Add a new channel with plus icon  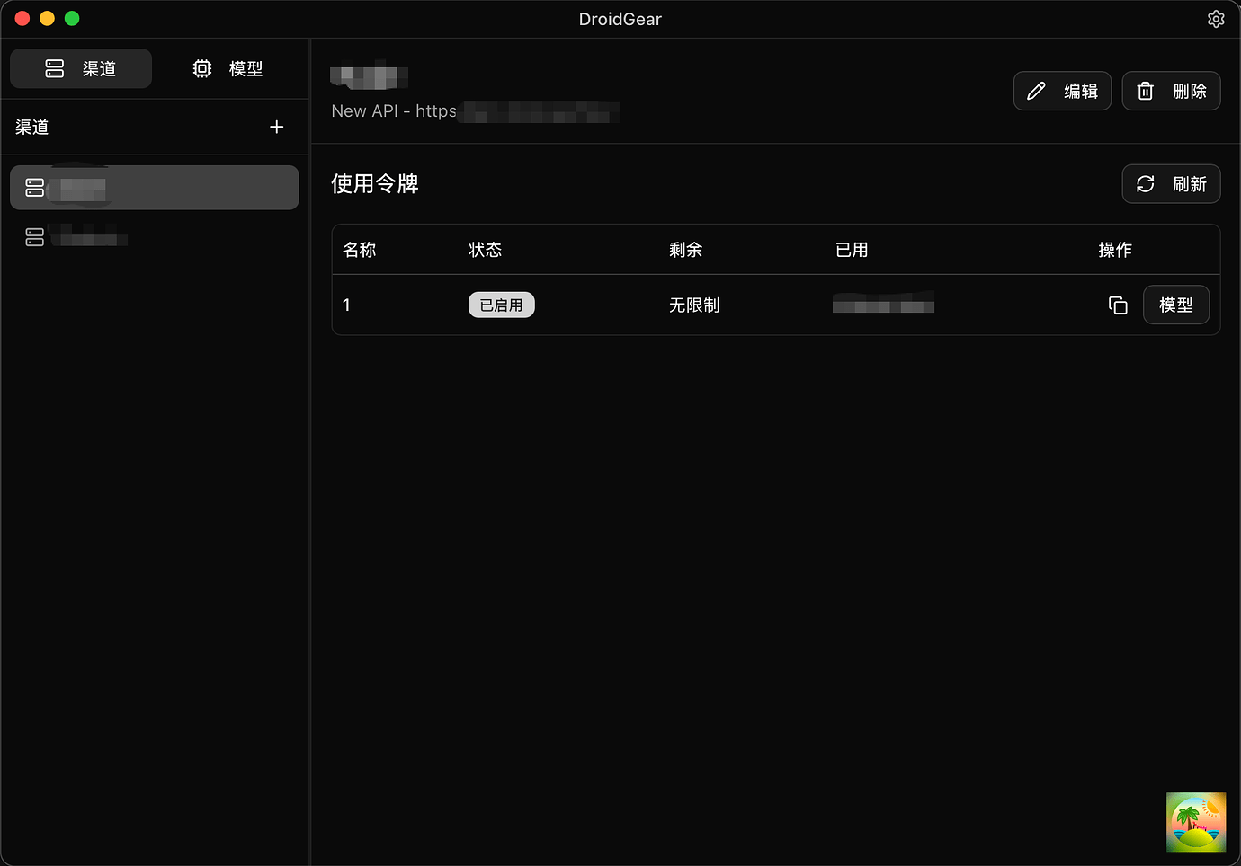coord(277,127)
